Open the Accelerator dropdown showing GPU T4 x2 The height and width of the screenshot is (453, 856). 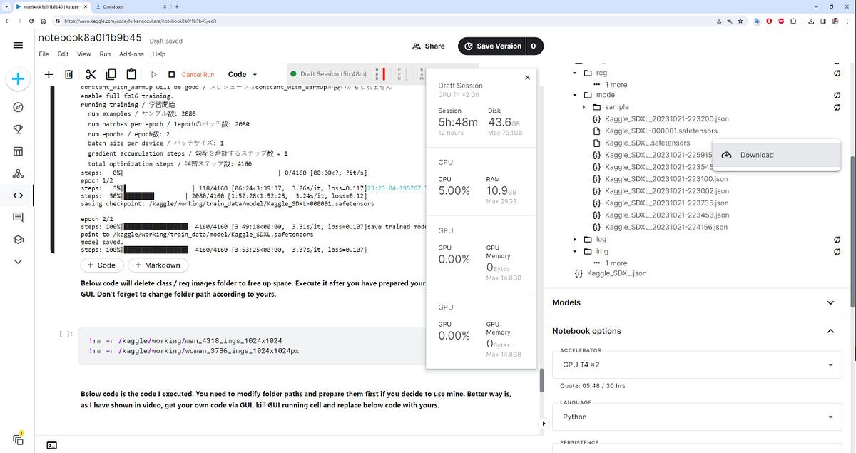tap(696, 365)
